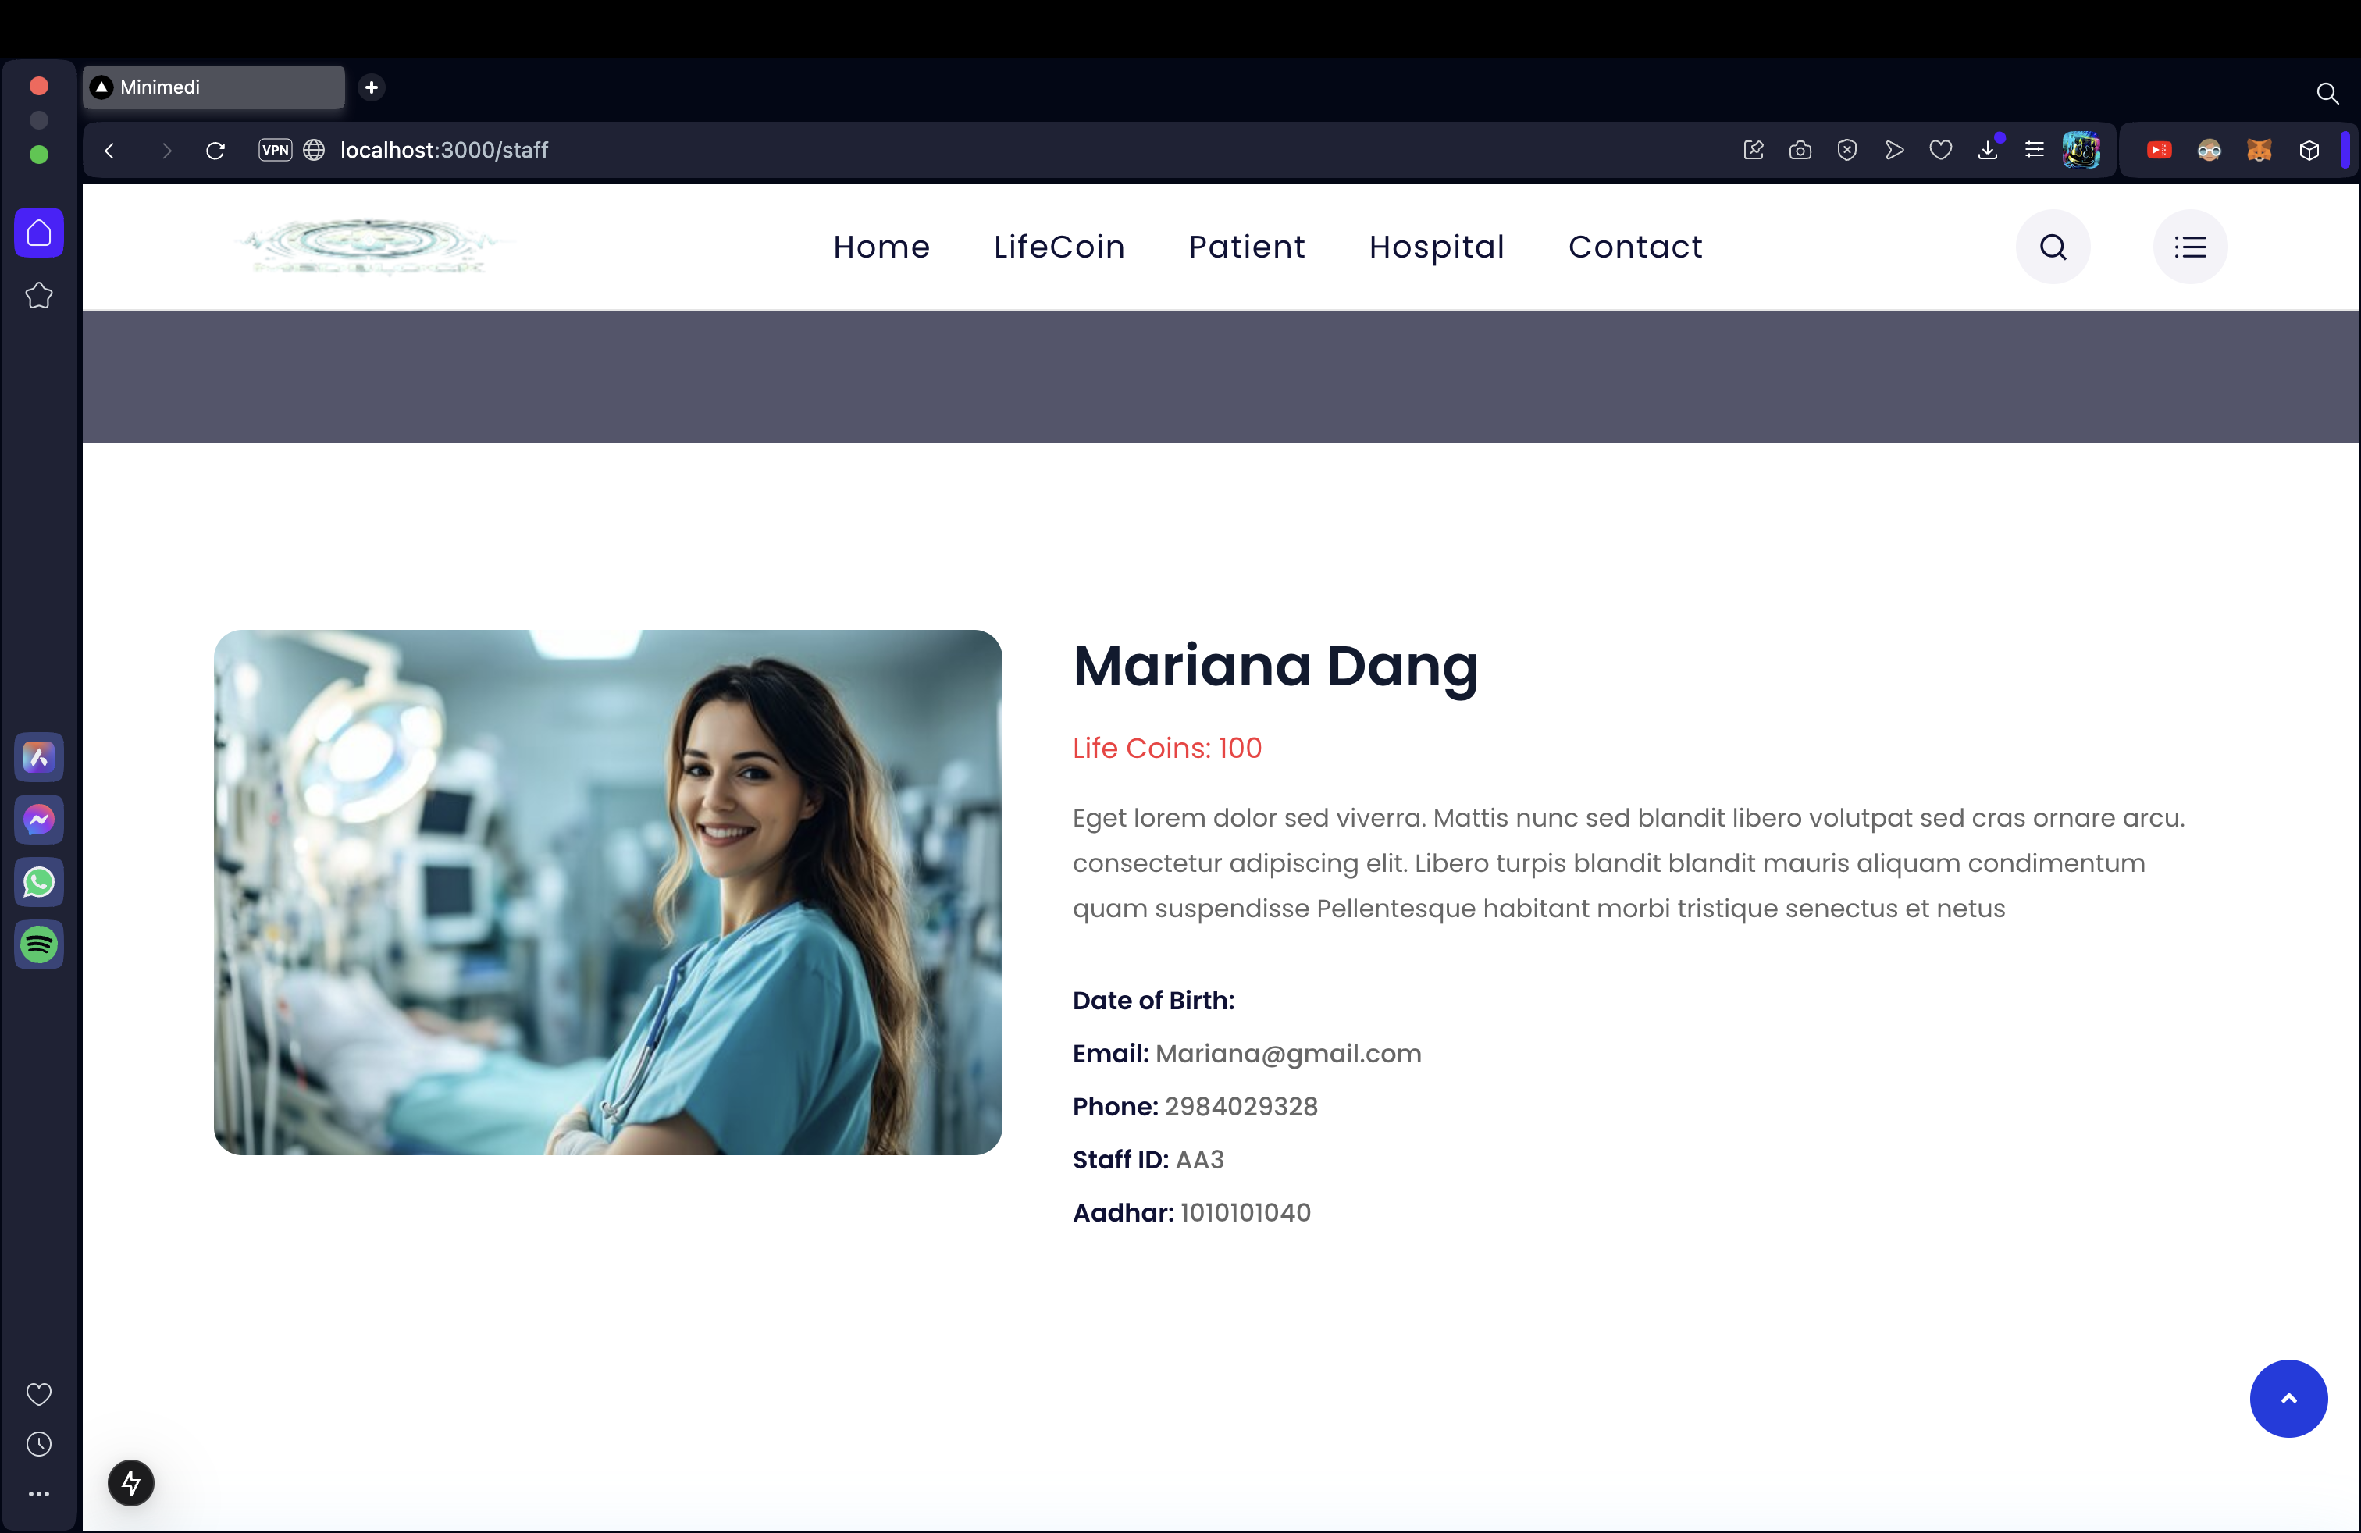Open the hamburger list menu icon
The width and height of the screenshot is (2361, 1533).
pos(2189,247)
